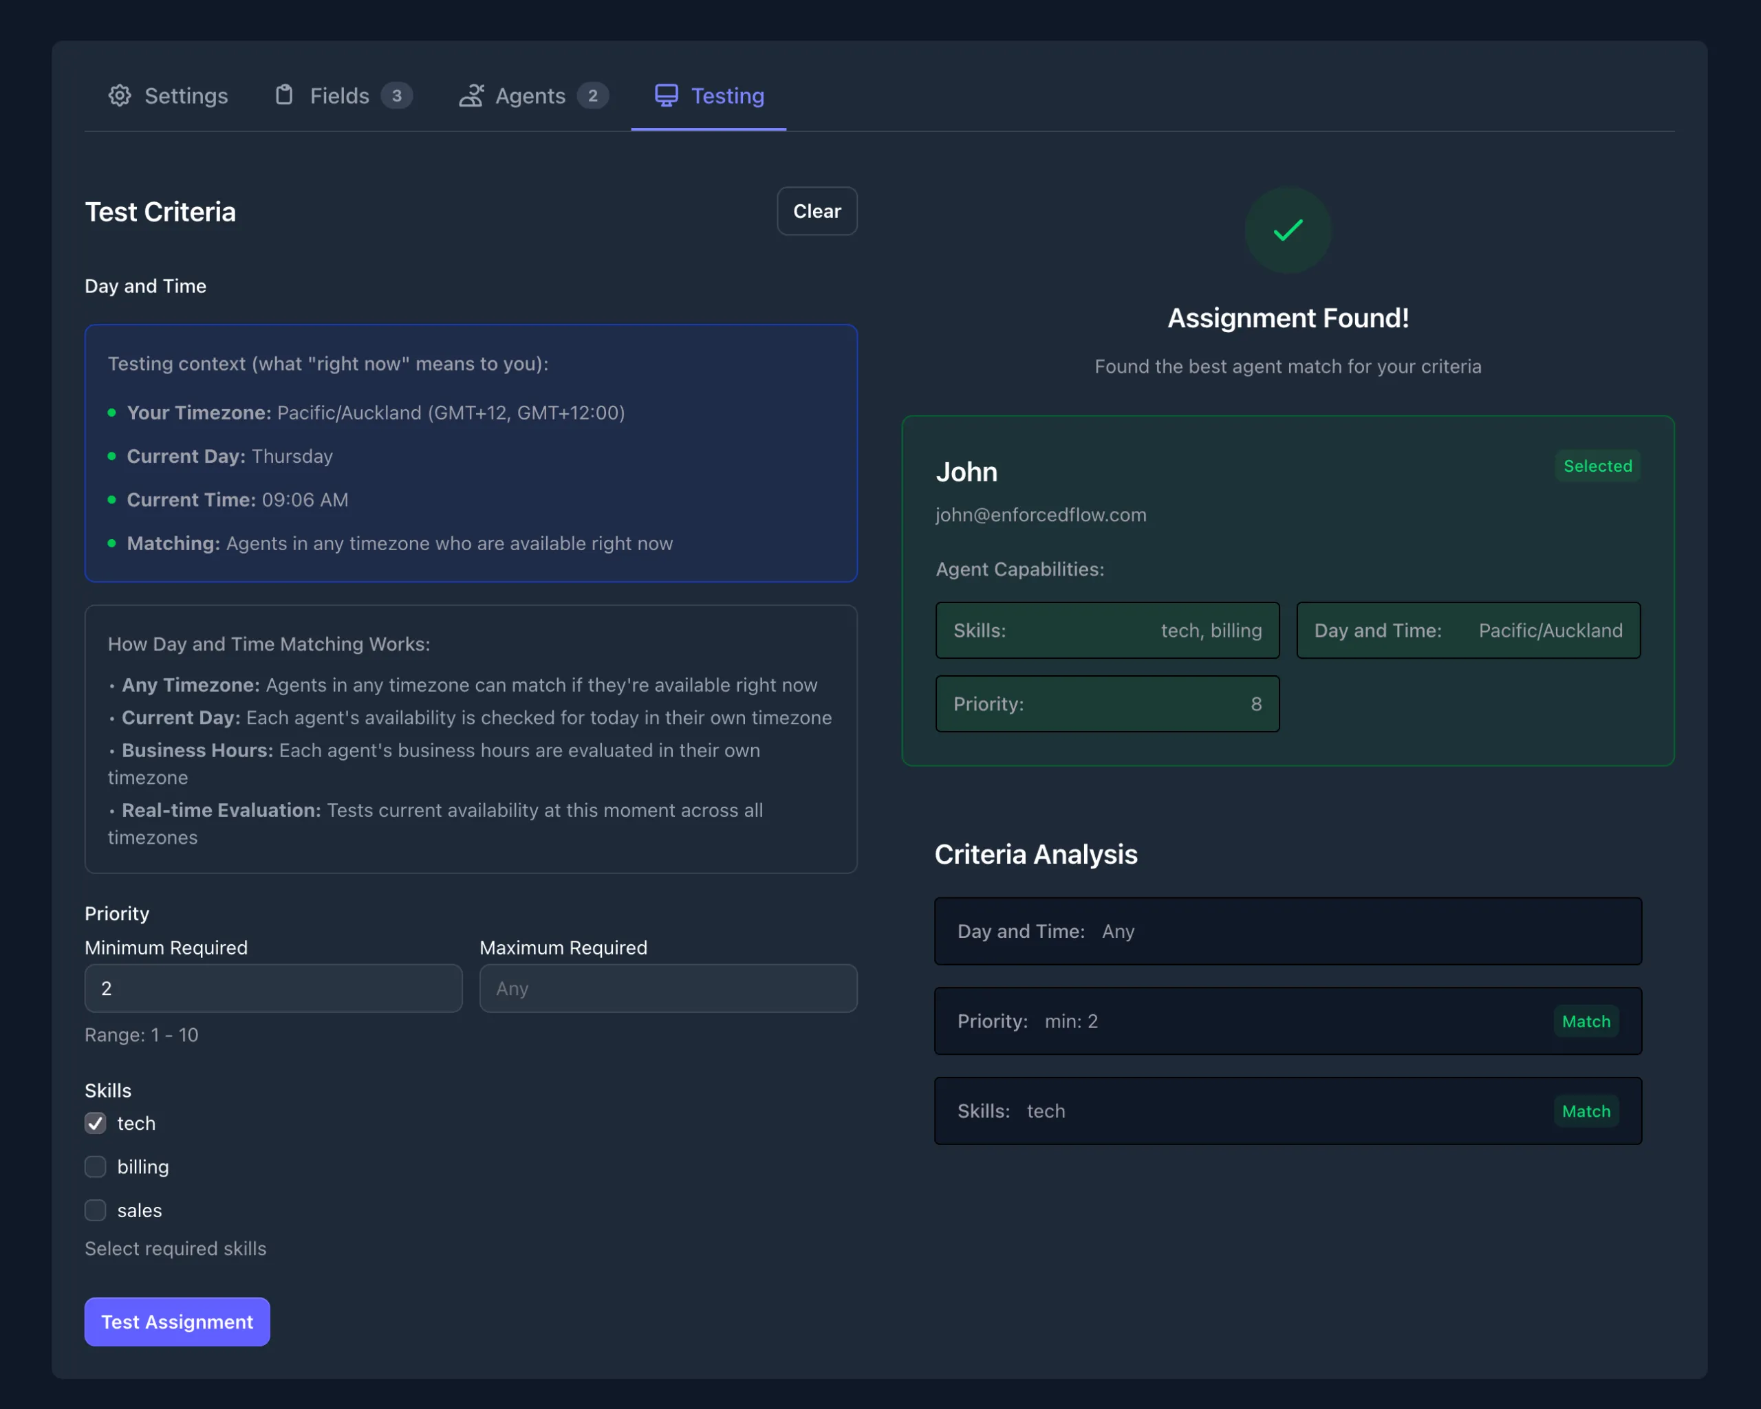Uncheck the tech skill checkbox
The image size is (1761, 1409).
96,1124
